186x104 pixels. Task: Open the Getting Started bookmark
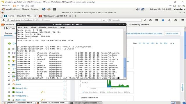click(139, 25)
